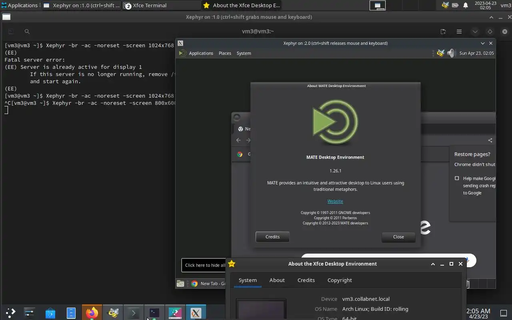Image resolution: width=512 pixels, height=320 pixels.
Task: Click the diamond button in terminal header
Action: point(490,32)
